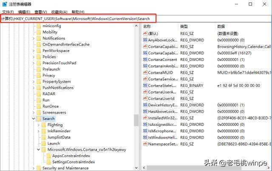Select the IsMicrophone... value name
272x171 pixels.
coord(162,131)
